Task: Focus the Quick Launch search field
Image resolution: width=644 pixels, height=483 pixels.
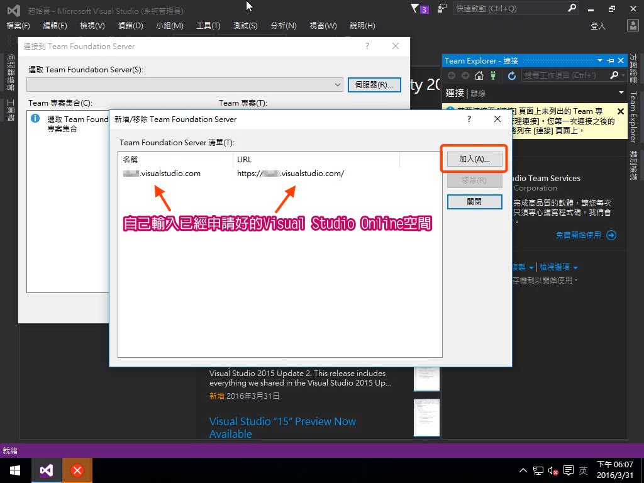Action: 509,9
